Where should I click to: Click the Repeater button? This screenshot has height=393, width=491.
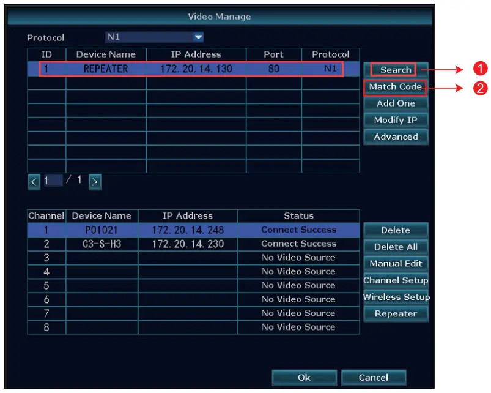click(396, 313)
